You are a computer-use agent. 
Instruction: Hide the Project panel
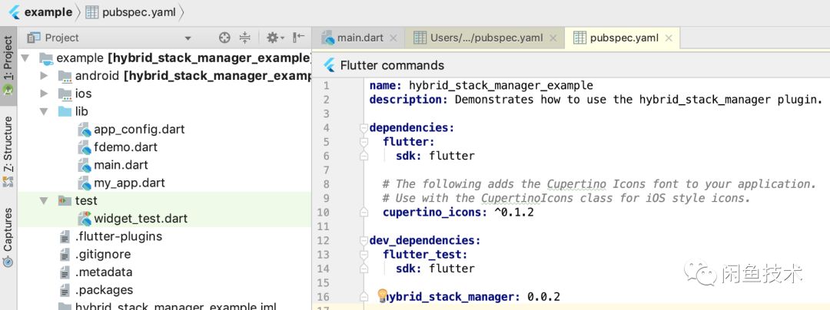pyautogui.click(x=298, y=38)
